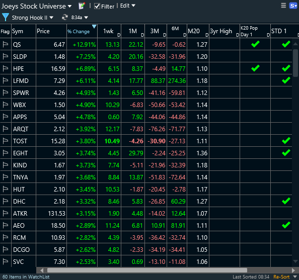Sort by K20 Pop Day 1 header
The height and width of the screenshot is (280, 299).
tap(255, 31)
